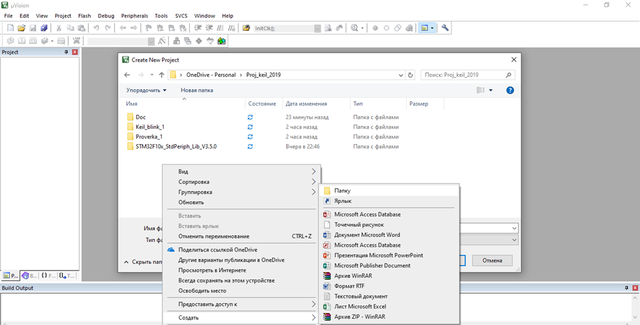Viewport: 640px width, 325px height.
Task: Click the Save All toolbar icon
Action: [x=43, y=28]
